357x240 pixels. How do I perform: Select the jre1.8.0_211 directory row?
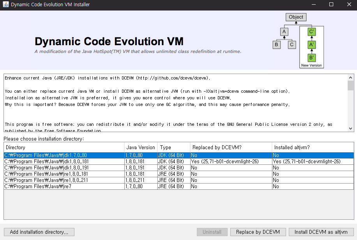click(x=179, y=180)
